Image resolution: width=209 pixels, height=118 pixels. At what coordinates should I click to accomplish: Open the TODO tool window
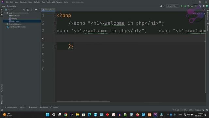click(x=23, y=108)
